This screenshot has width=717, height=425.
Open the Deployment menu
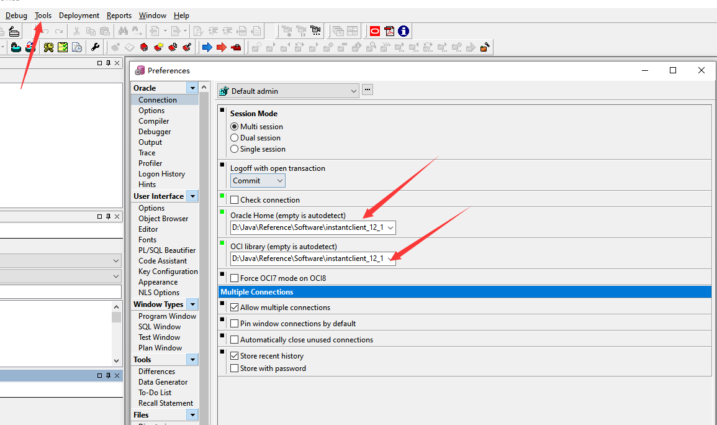tap(79, 16)
